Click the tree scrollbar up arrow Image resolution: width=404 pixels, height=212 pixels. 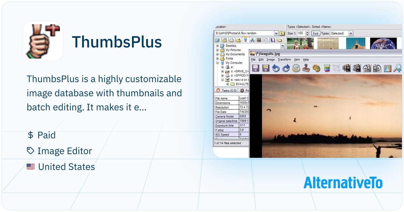tap(283, 46)
